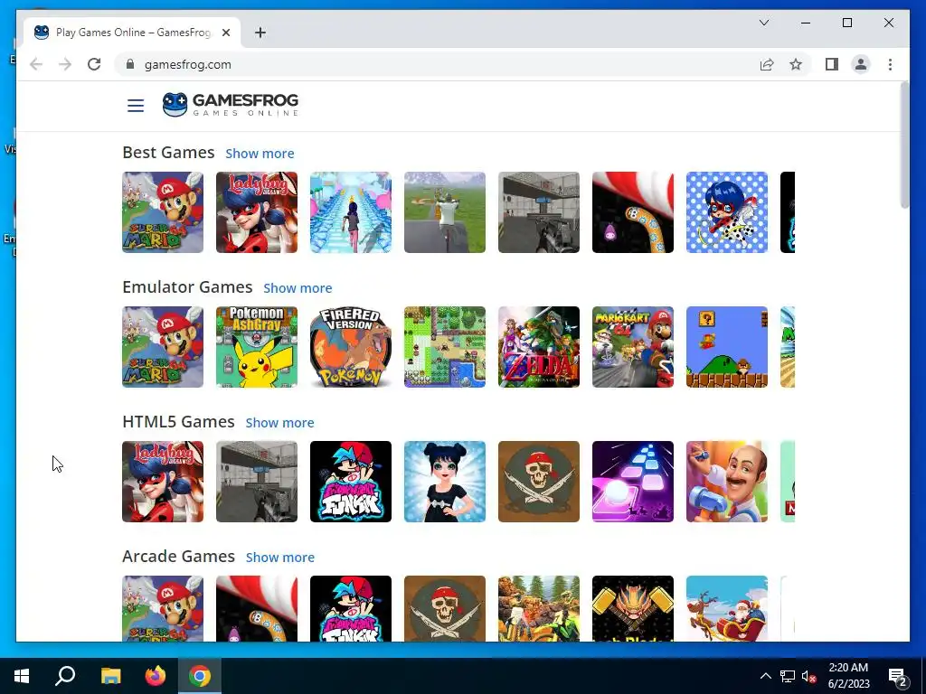Open Super Mario 64 in Emulator Games

click(x=163, y=347)
